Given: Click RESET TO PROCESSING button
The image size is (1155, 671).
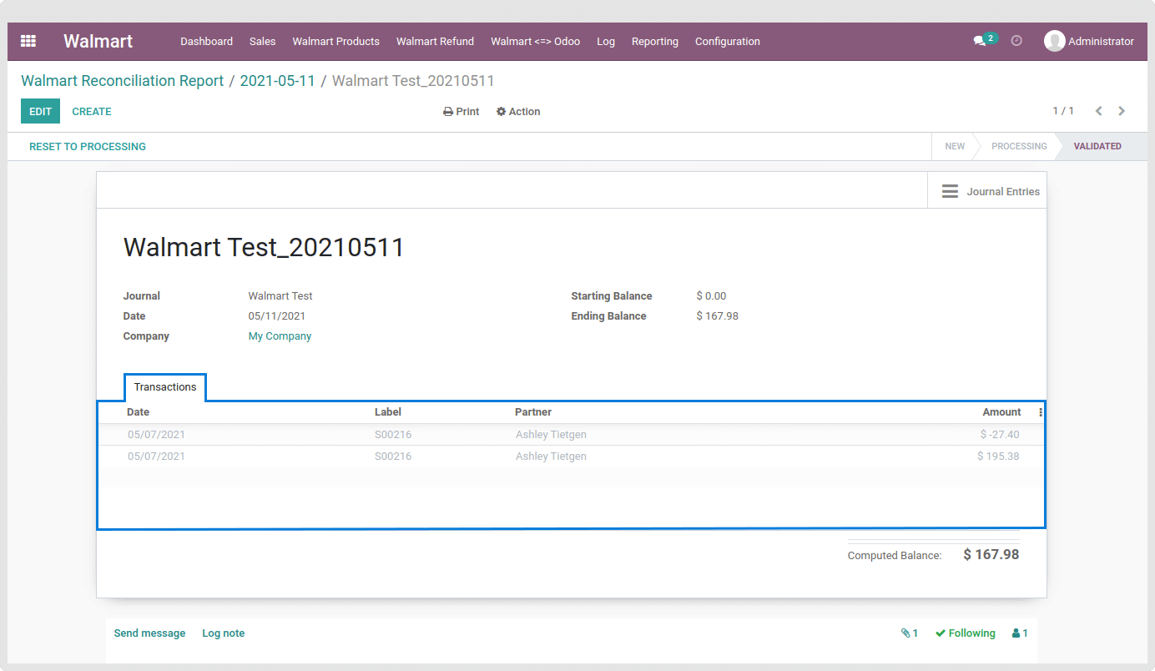Looking at the screenshot, I should click(x=88, y=146).
